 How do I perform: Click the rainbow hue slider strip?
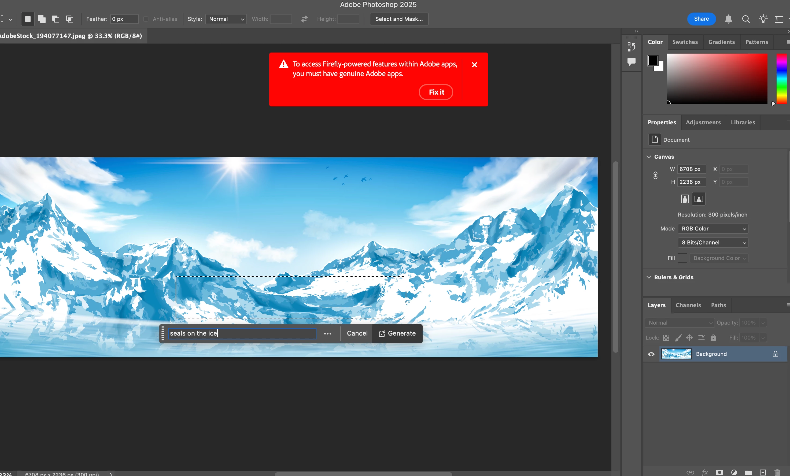(781, 79)
